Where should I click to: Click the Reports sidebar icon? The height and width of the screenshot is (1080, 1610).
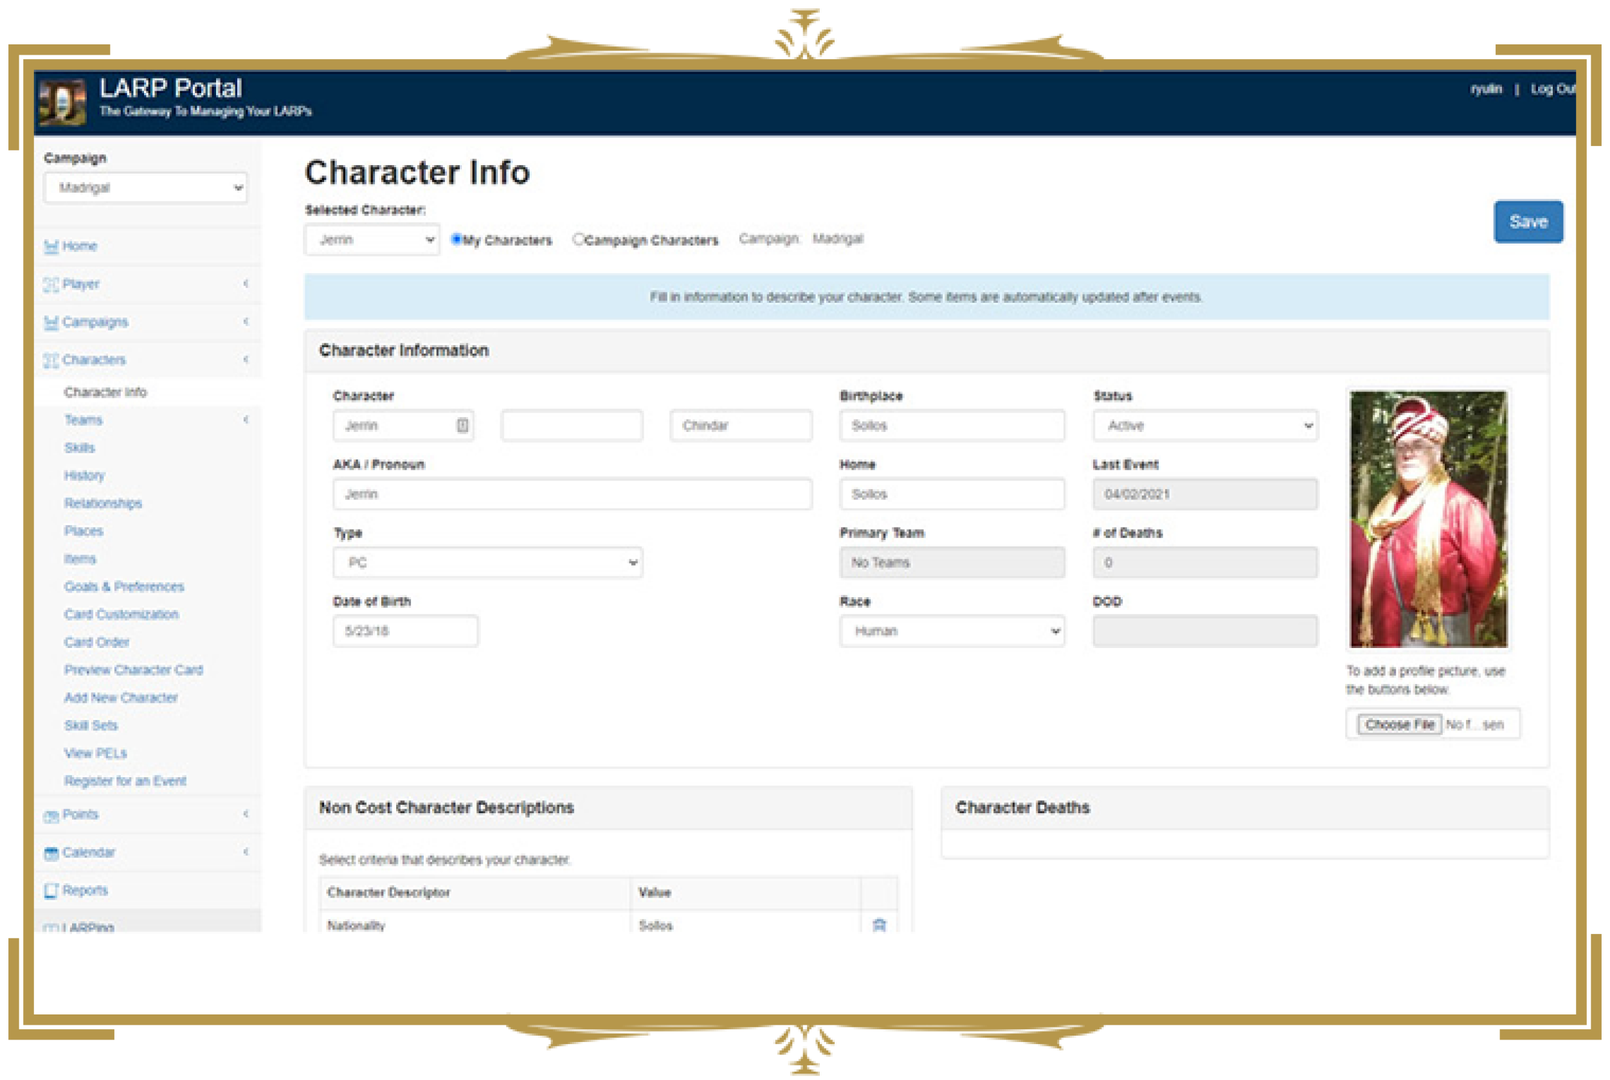50,891
